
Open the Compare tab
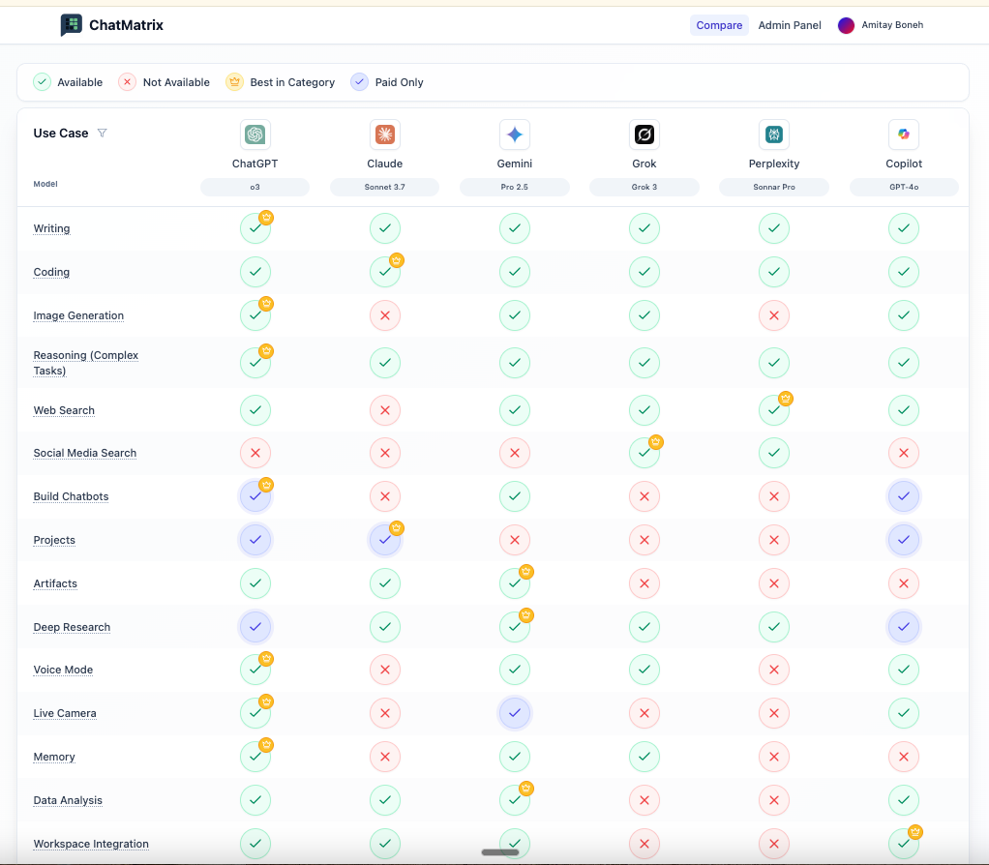(719, 25)
